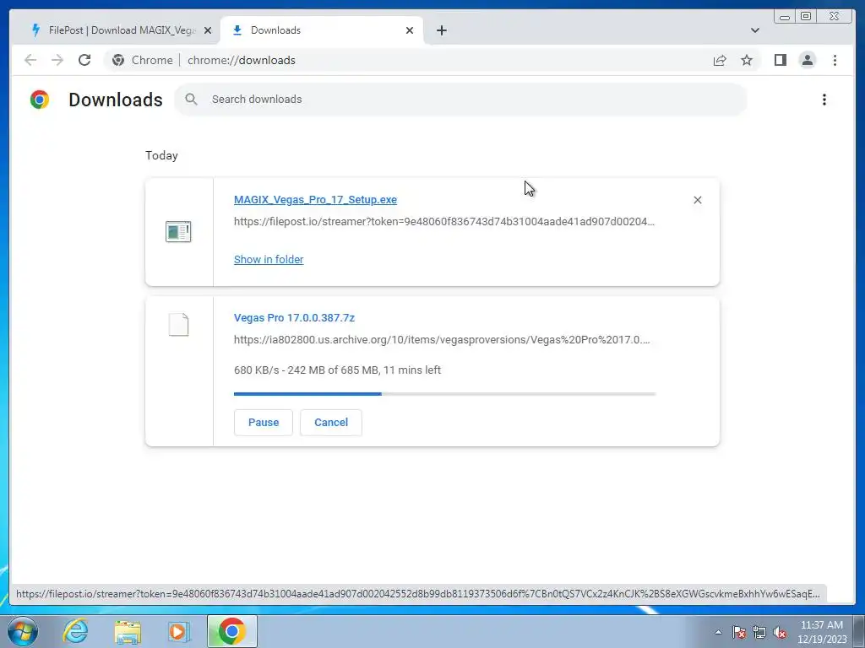
Task: Click the archive.org source URL text
Action: 442,340
